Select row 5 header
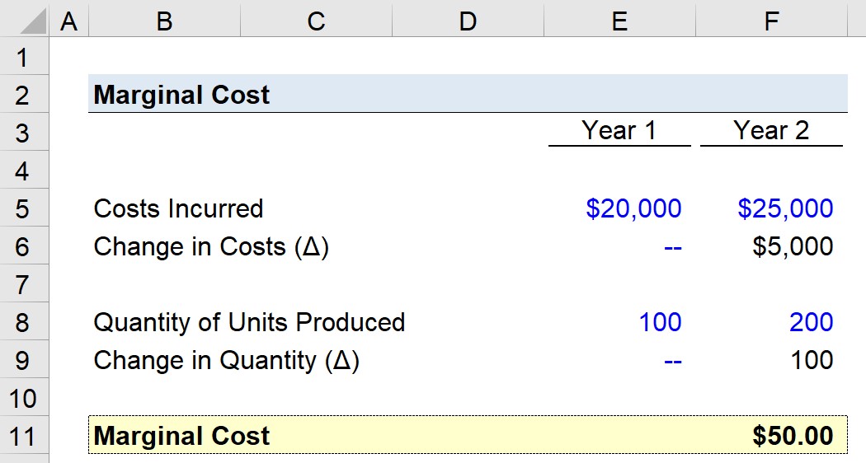 pos(24,209)
